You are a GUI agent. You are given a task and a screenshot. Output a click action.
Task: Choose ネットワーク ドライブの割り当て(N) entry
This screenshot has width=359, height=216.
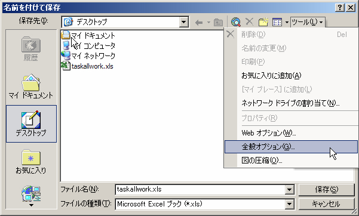click(291, 103)
